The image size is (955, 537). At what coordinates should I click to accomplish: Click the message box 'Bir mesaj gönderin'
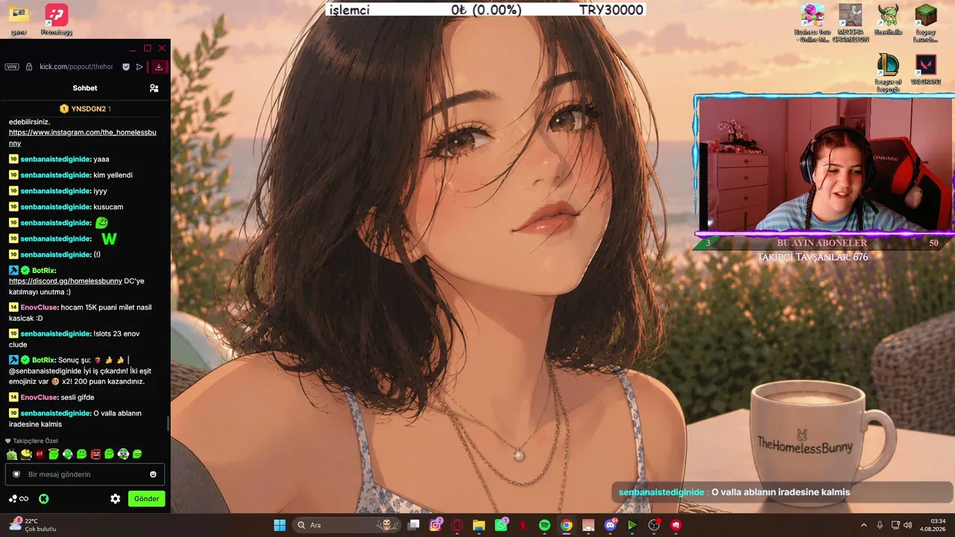[x=85, y=474]
